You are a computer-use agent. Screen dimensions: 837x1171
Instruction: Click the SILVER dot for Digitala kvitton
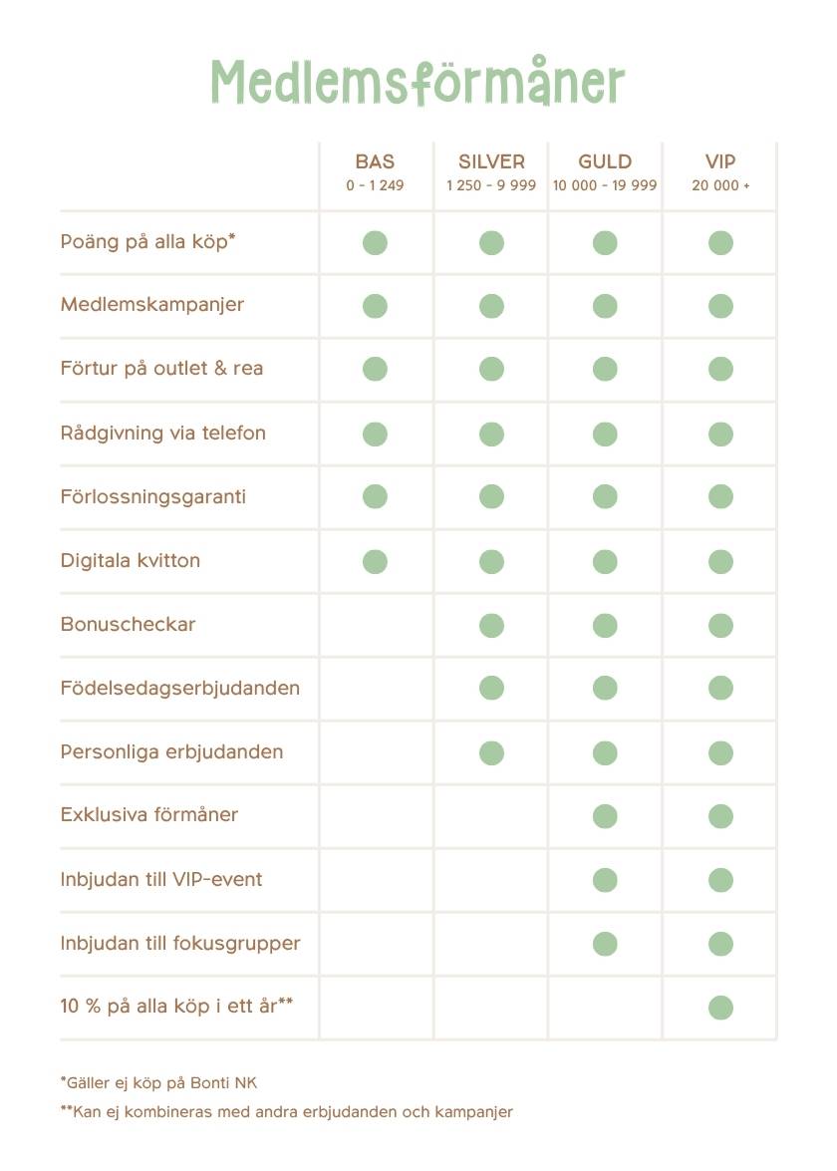[x=491, y=562]
